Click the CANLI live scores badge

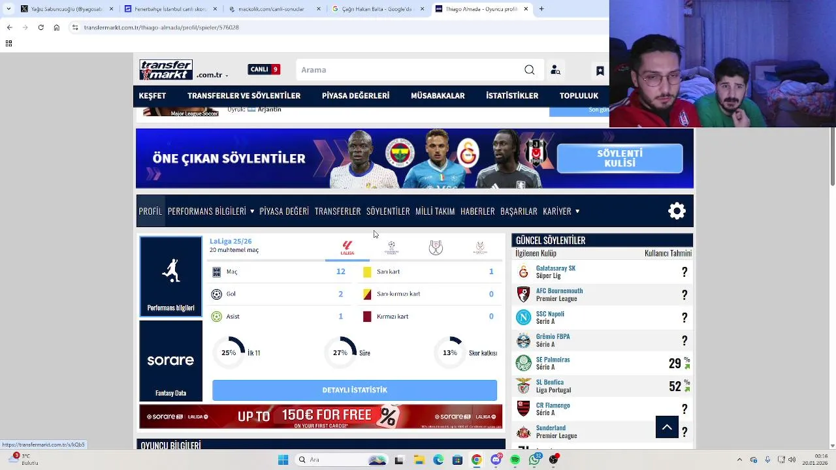click(264, 69)
